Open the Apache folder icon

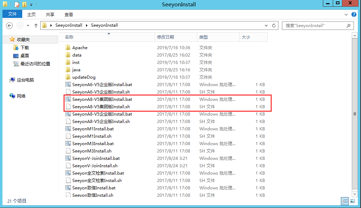68,47
